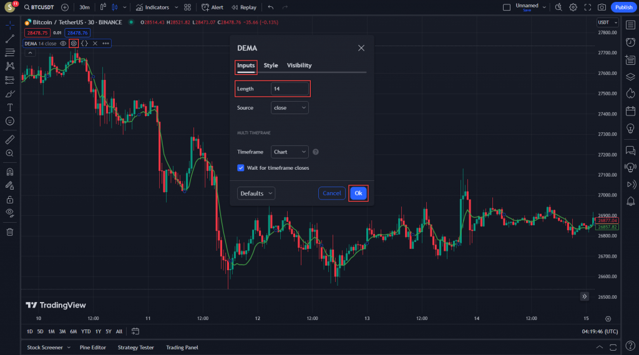Viewport: 639px width, 355px height.
Task: Open the go to date calendar icon
Action: tap(135, 331)
